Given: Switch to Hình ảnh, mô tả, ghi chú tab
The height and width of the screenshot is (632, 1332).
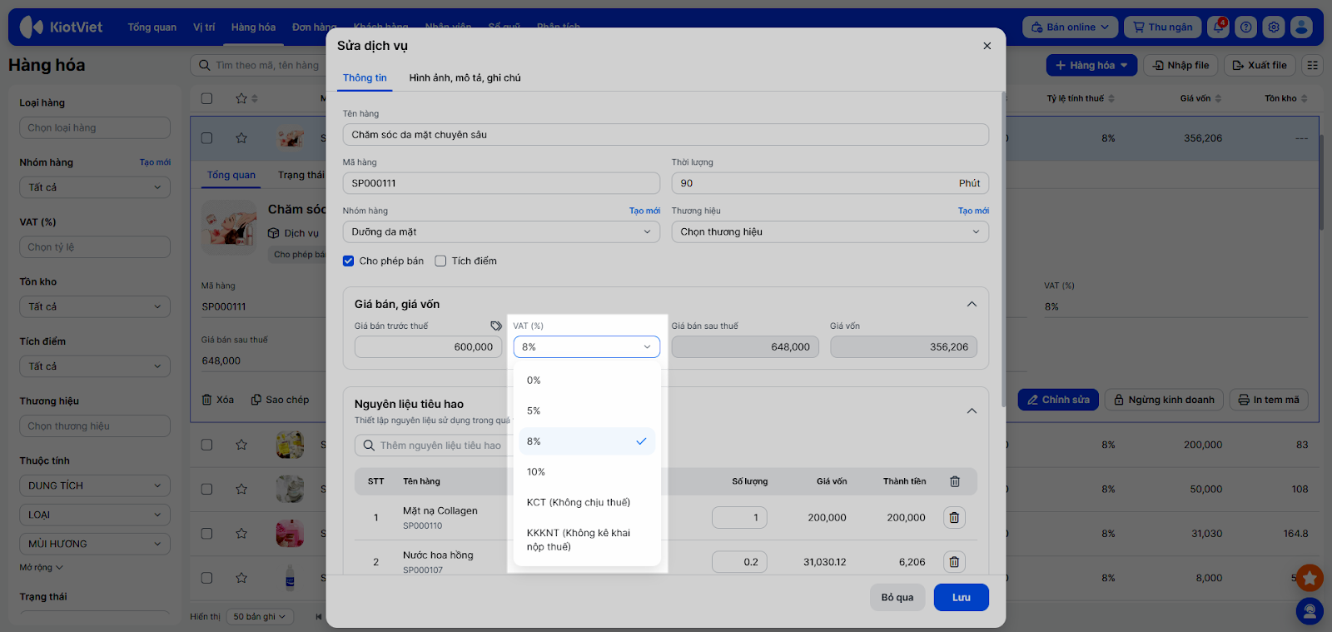Looking at the screenshot, I should pyautogui.click(x=465, y=78).
